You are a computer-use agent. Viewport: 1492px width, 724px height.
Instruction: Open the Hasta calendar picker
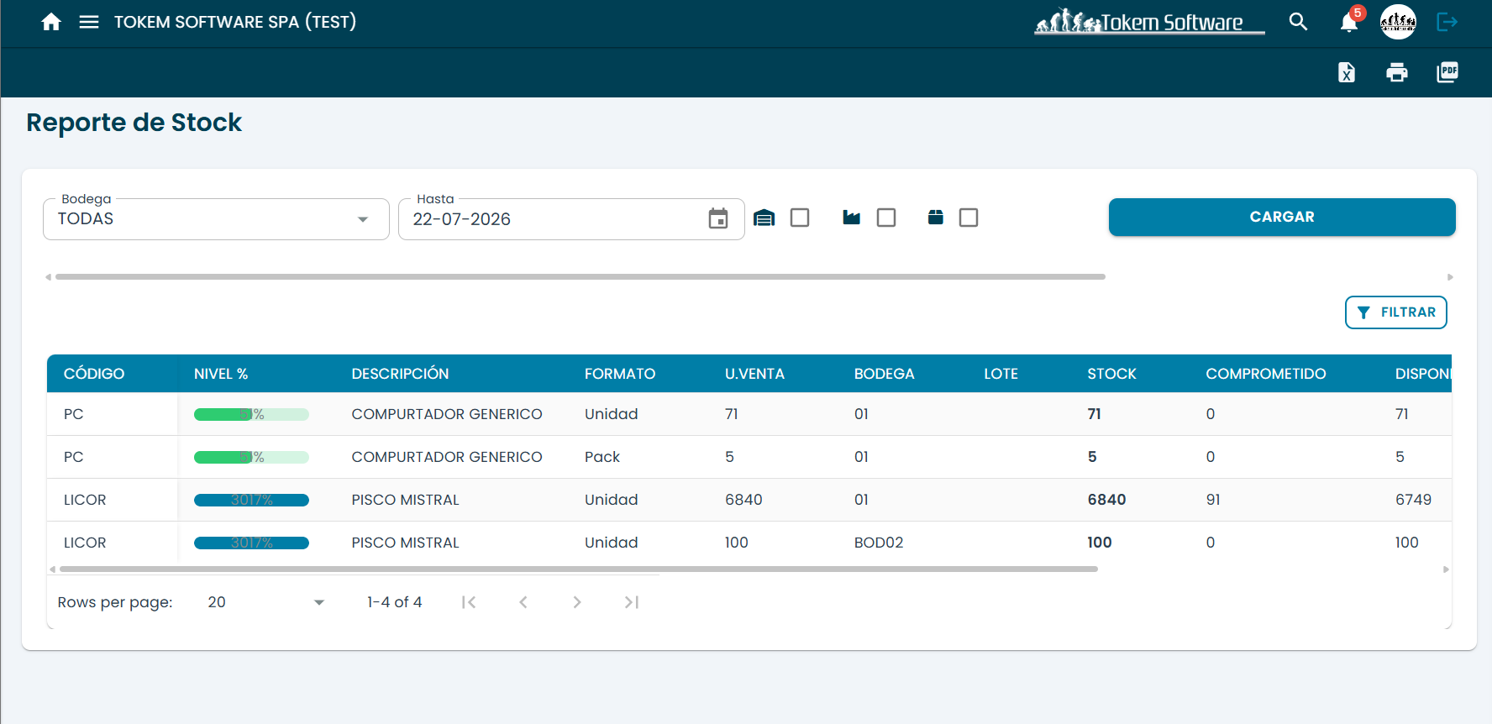click(718, 218)
